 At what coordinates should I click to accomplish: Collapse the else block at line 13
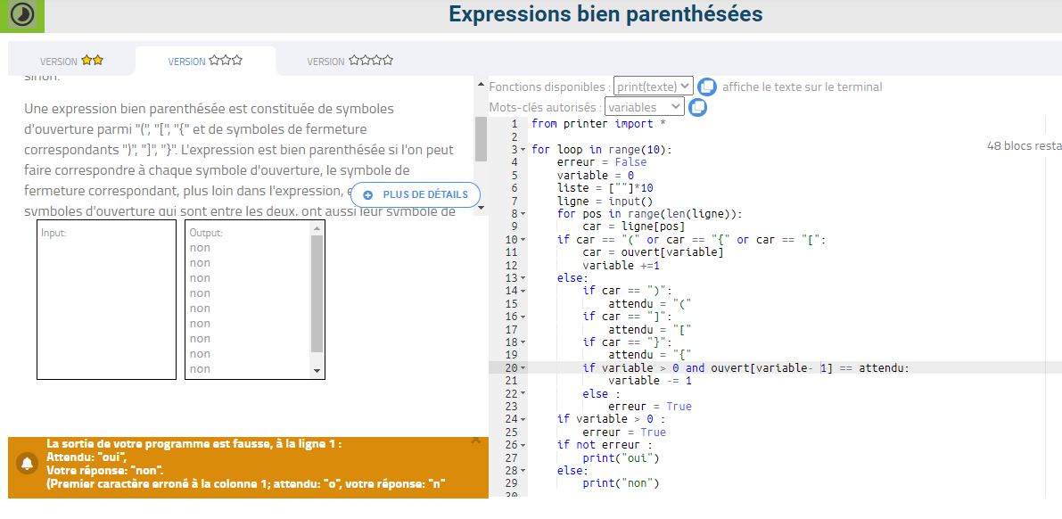(x=523, y=278)
